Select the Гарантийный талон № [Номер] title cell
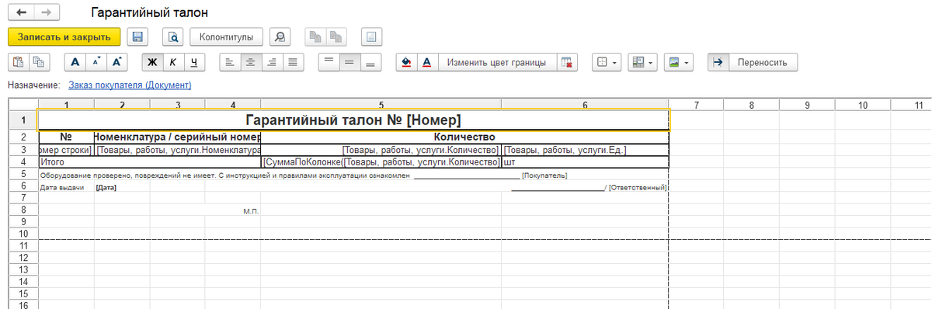Image resolution: width=932 pixels, height=309 pixels. tap(353, 120)
